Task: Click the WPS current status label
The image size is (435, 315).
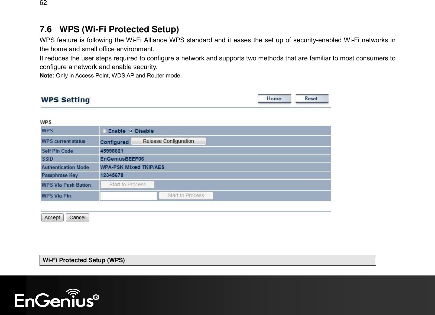Action: 63,141
